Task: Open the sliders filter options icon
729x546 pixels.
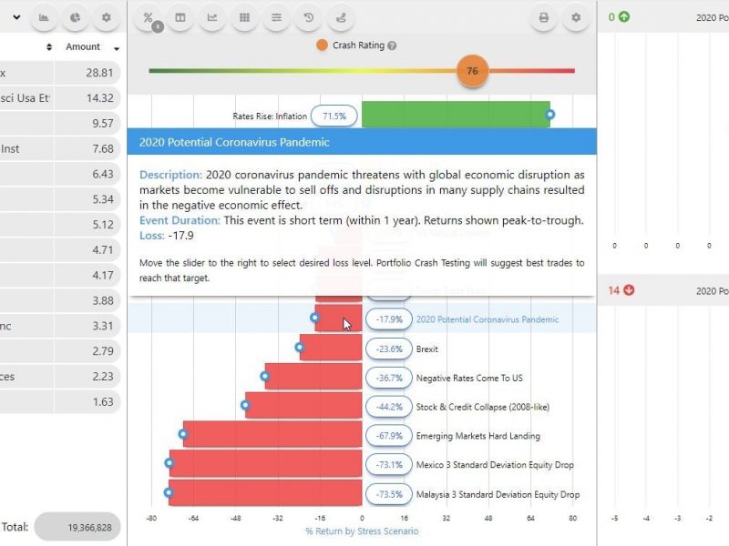Action: pos(276,16)
